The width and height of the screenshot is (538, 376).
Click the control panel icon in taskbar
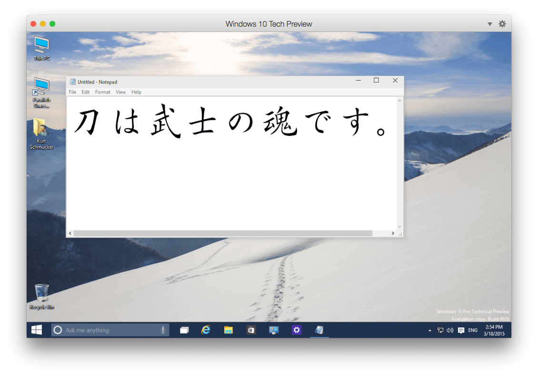tap(274, 330)
